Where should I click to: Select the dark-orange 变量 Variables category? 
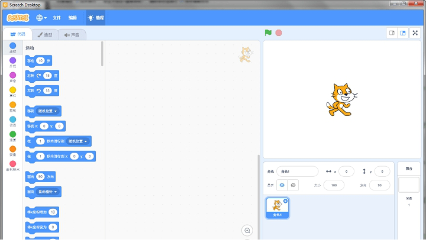click(13, 151)
